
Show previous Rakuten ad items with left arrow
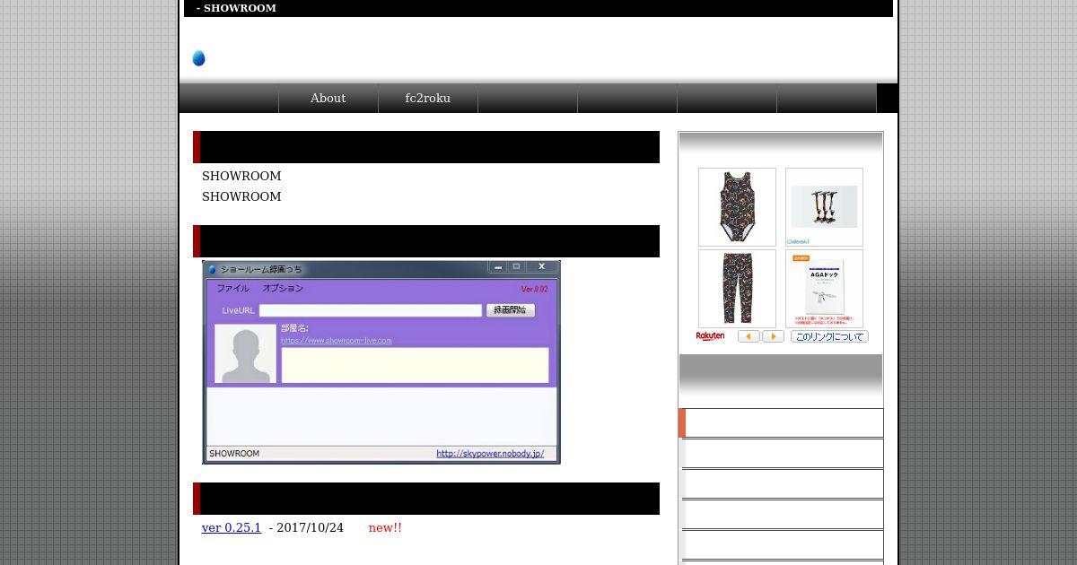click(x=749, y=336)
